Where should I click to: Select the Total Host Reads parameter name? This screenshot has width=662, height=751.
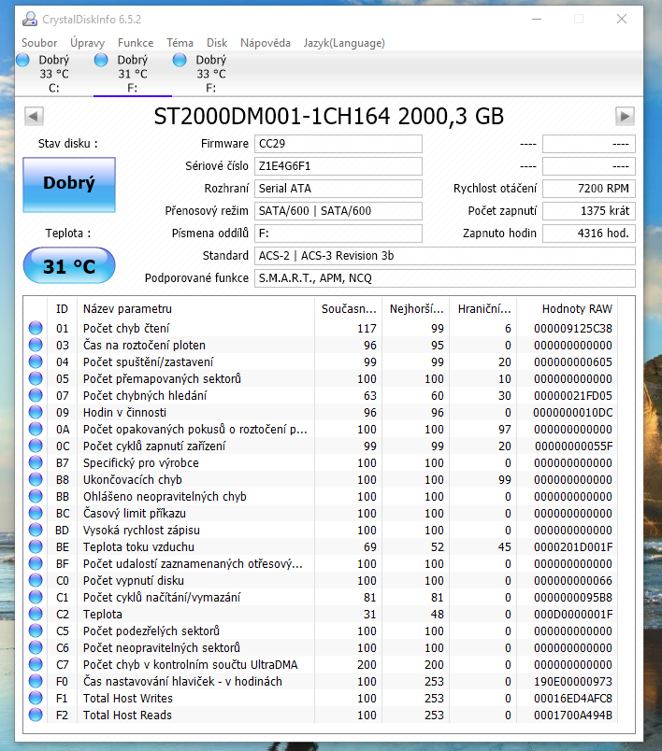[127, 716]
